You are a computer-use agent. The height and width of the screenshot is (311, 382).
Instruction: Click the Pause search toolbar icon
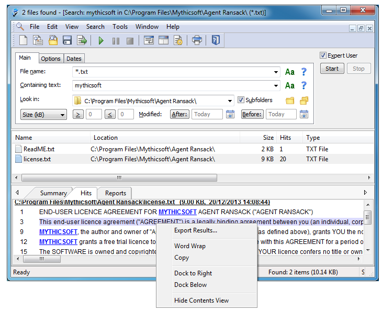click(116, 41)
